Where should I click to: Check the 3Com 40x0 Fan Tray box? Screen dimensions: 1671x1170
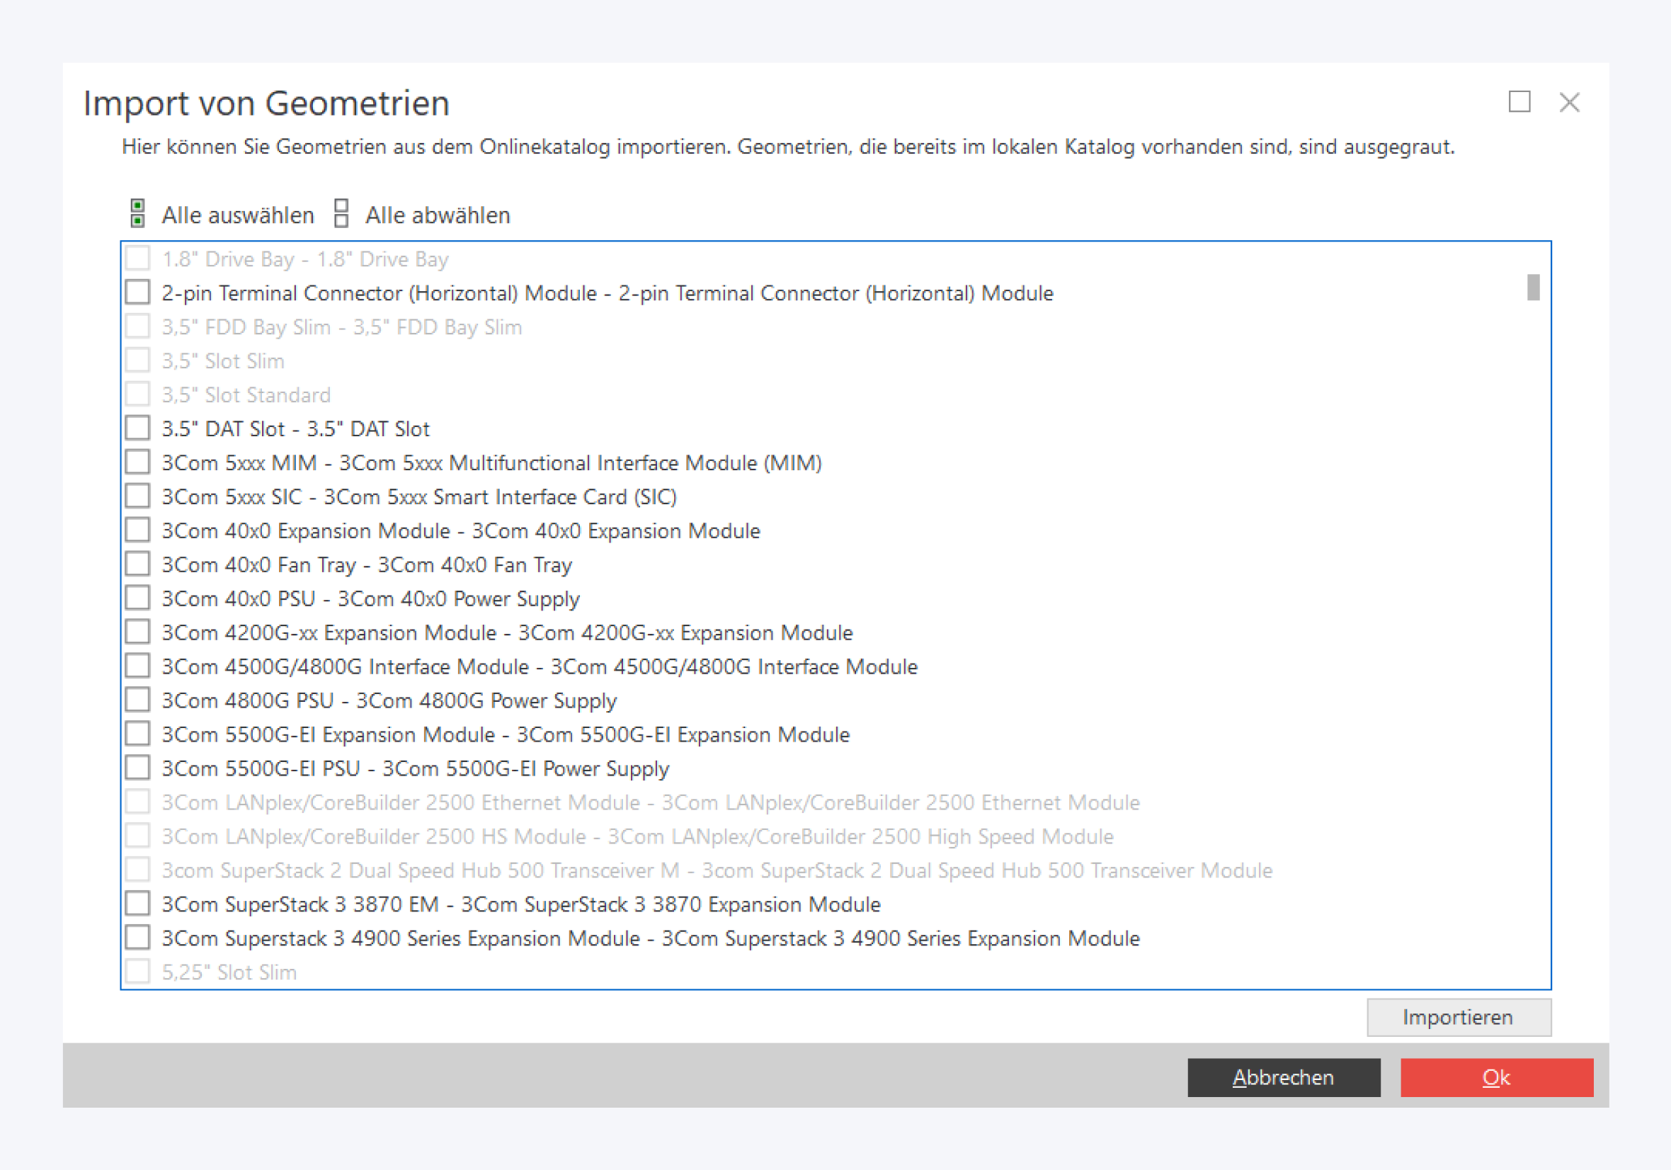[137, 564]
